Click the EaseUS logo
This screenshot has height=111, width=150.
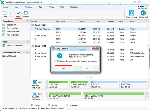coord(142,7)
